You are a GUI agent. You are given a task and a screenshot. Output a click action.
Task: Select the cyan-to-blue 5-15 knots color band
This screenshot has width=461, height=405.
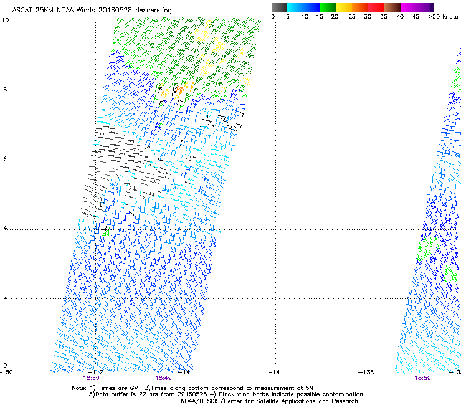(303, 7)
